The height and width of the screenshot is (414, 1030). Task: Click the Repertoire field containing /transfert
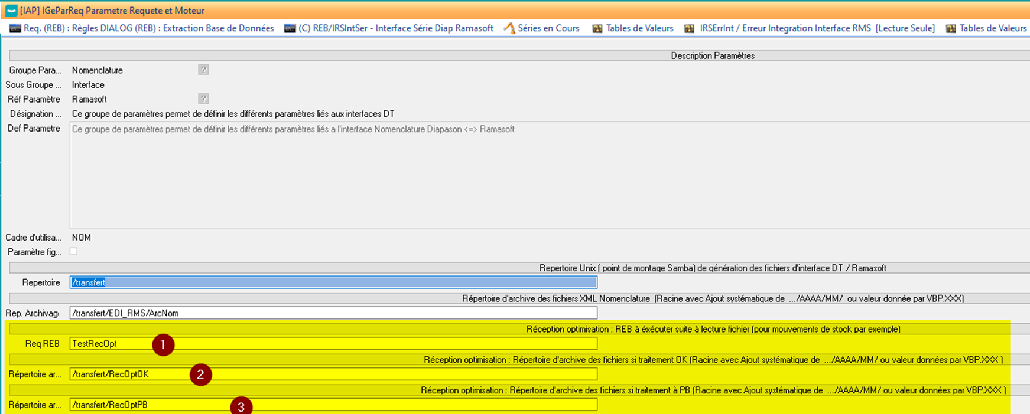click(x=333, y=282)
